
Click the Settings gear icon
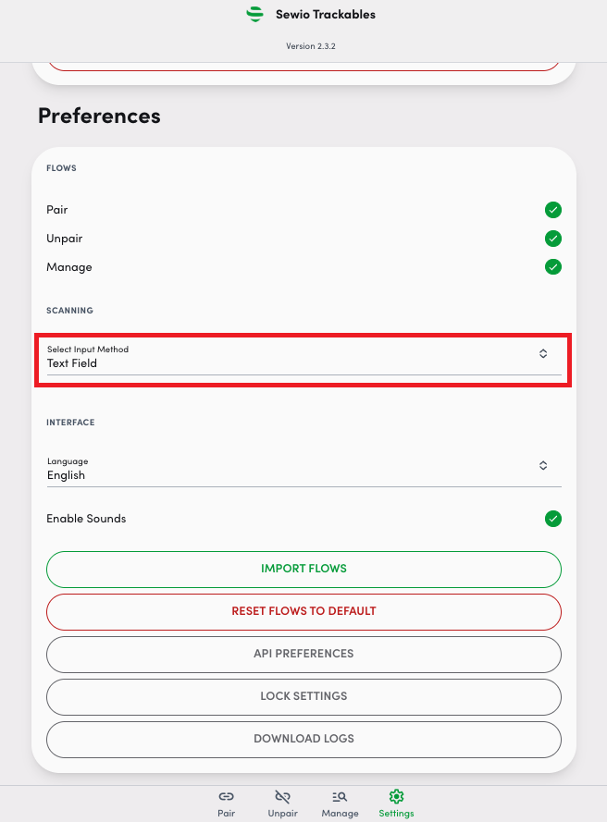pos(396,796)
